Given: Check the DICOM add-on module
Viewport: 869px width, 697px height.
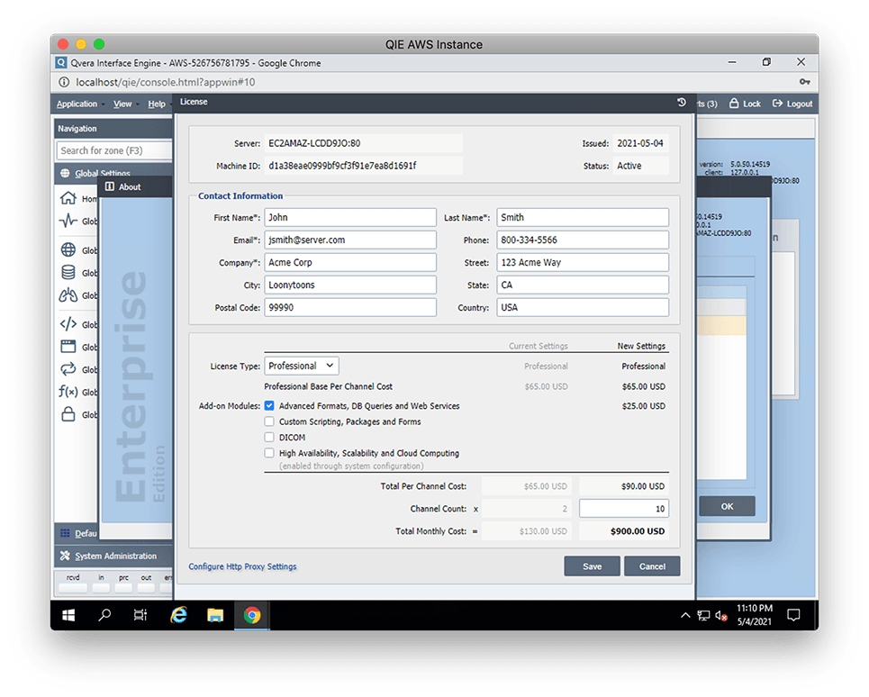Looking at the screenshot, I should pos(269,437).
